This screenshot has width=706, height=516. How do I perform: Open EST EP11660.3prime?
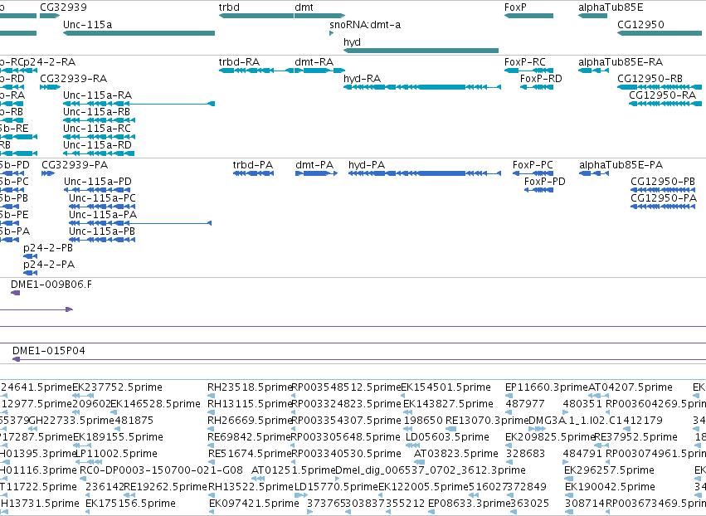tap(547, 387)
